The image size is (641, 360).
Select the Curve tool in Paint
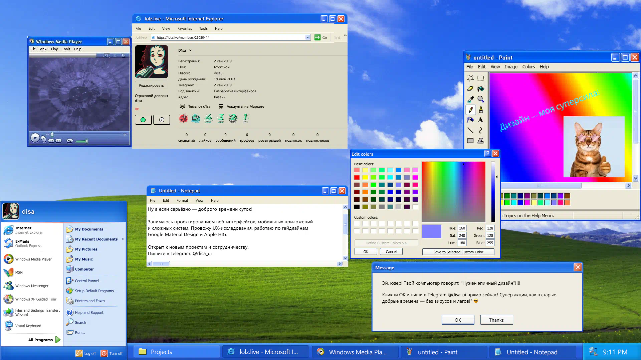[x=480, y=130]
